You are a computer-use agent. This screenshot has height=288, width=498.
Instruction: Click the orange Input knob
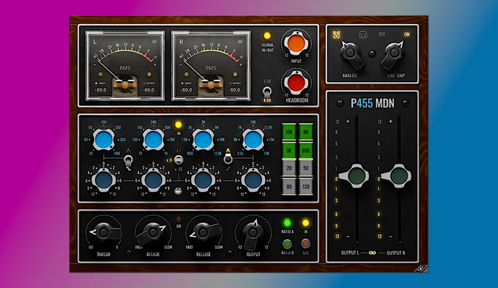[296, 44]
